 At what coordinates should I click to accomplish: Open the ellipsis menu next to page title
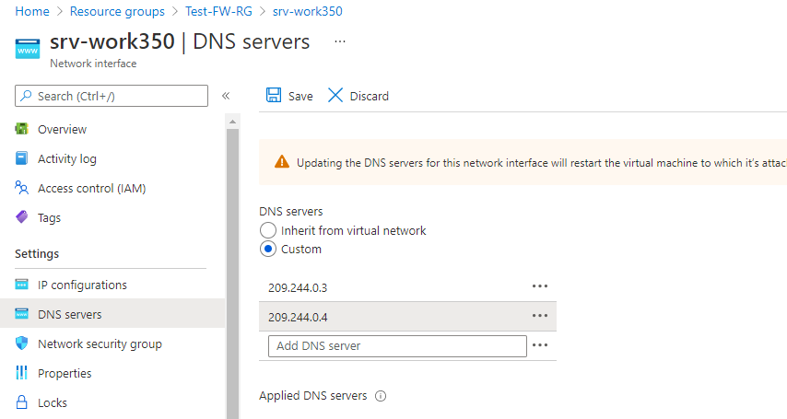click(x=340, y=41)
